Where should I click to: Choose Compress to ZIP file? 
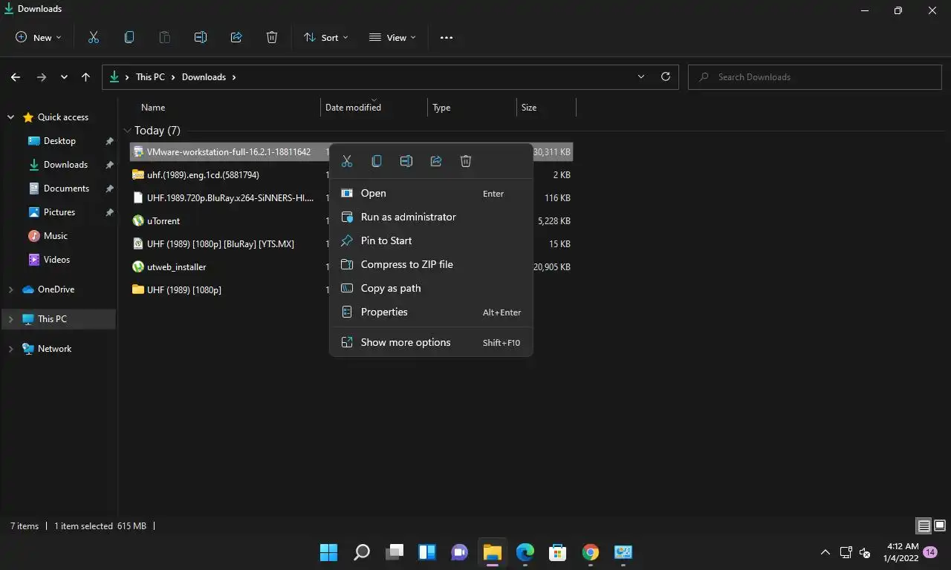[431, 264]
